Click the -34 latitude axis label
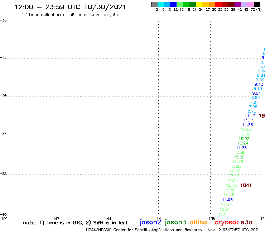This screenshot has height=233, width=265. 3,95
